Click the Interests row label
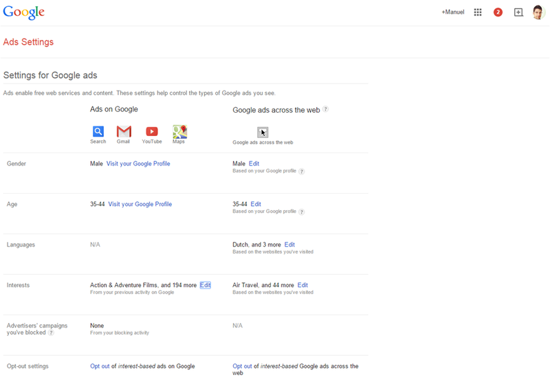The height and width of the screenshot is (384, 550). pyautogui.click(x=19, y=285)
